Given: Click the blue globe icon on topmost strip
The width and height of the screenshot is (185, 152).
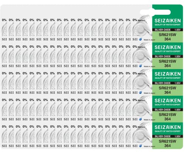Looking at the screenshot, I should coord(140,39).
